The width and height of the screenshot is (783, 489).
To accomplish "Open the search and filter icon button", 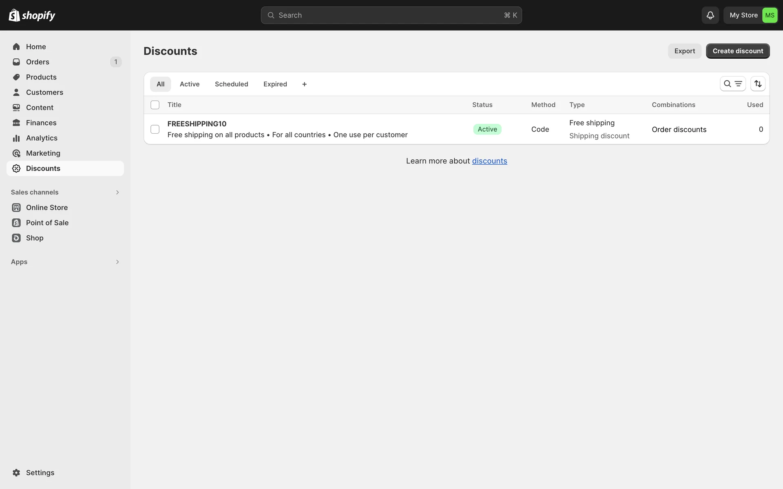I will pyautogui.click(x=732, y=84).
